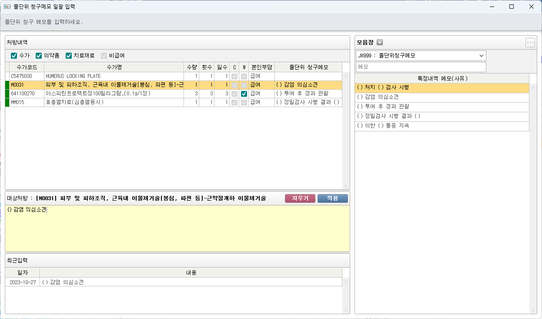Select the 표층열치료(심층열동시) prescription row

pyautogui.click(x=114, y=102)
